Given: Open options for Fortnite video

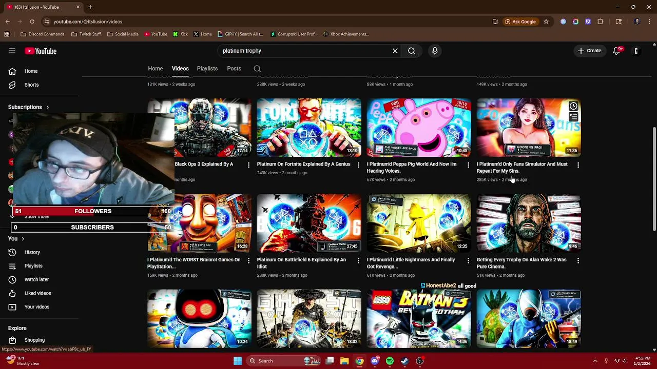Looking at the screenshot, I should pyautogui.click(x=358, y=165).
